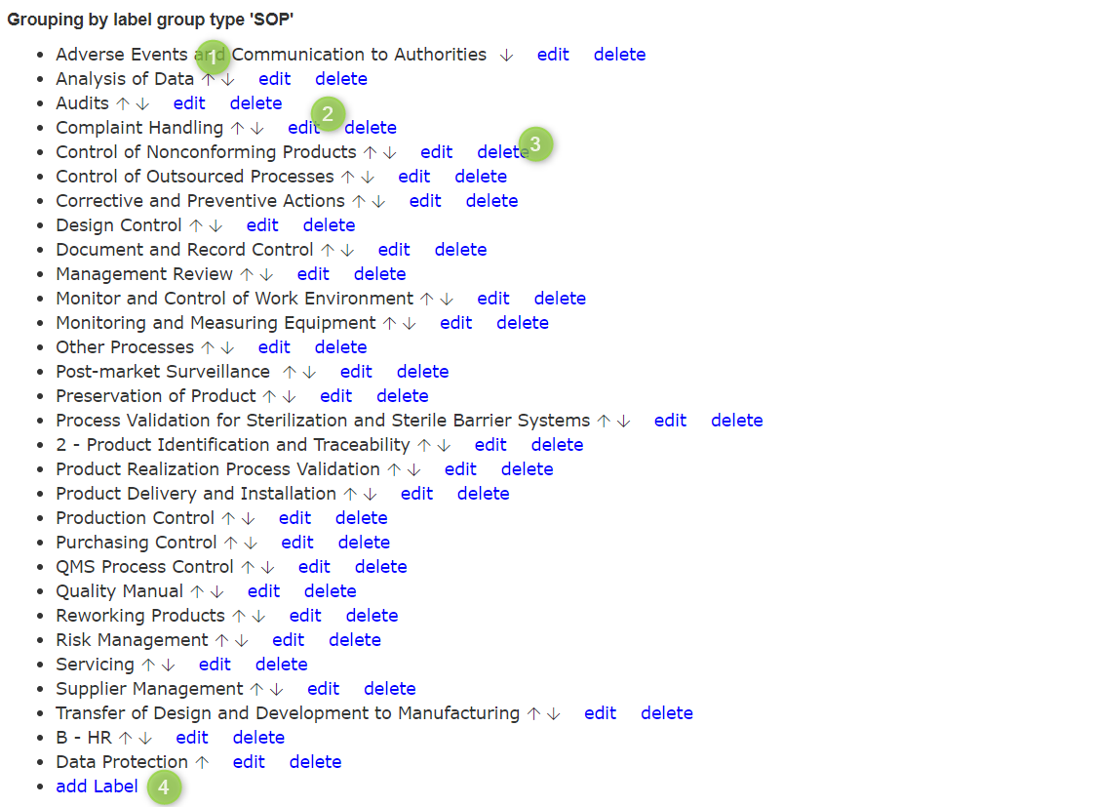
Task: Move B - HR label down
Action: click(x=144, y=739)
